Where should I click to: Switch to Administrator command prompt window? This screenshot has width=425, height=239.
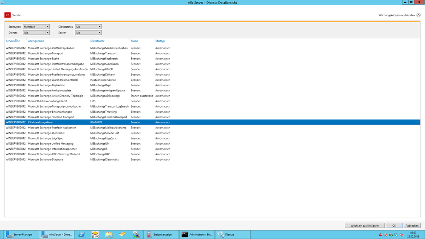(196, 234)
